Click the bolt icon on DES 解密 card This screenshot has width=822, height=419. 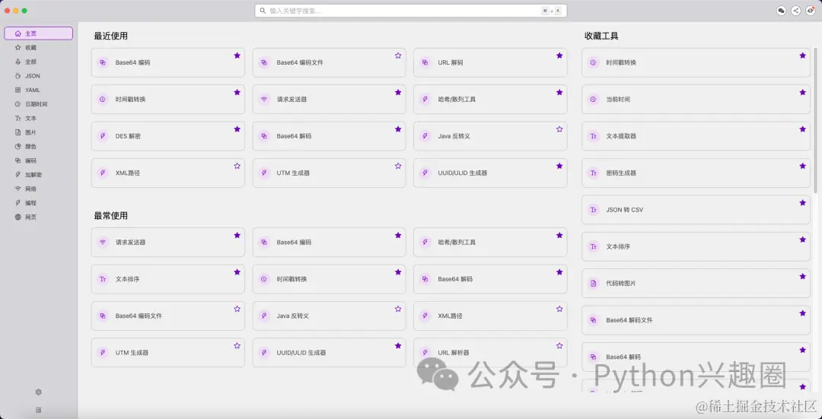coord(103,136)
